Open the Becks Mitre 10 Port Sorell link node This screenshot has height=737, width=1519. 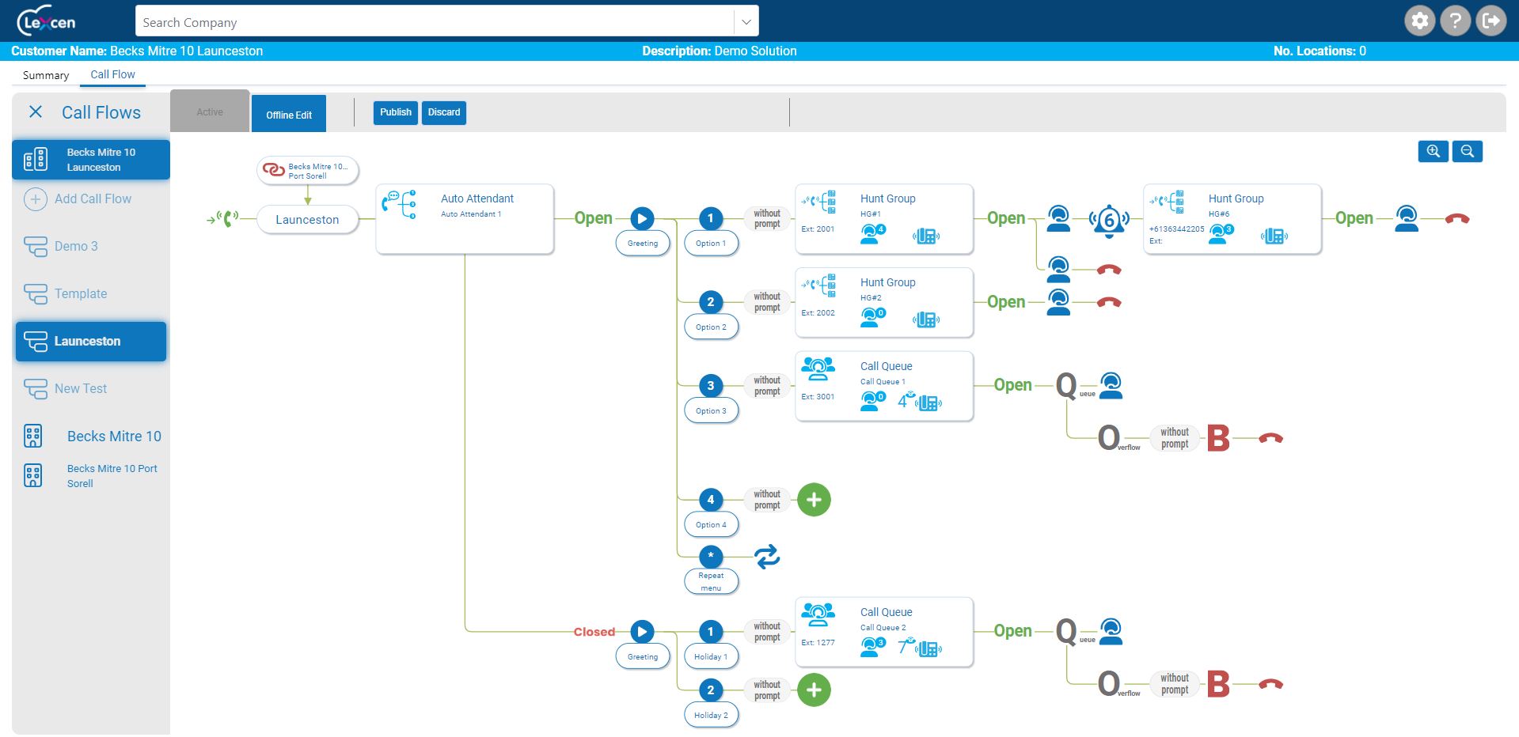307,170
